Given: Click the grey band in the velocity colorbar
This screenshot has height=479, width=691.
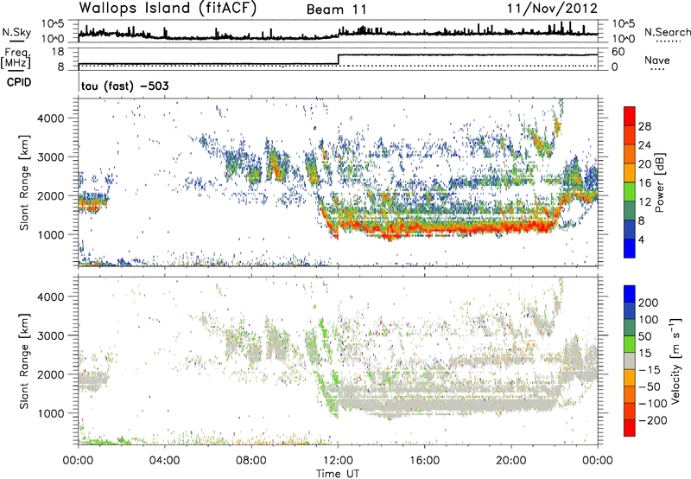Looking at the screenshot, I should click(x=630, y=361).
